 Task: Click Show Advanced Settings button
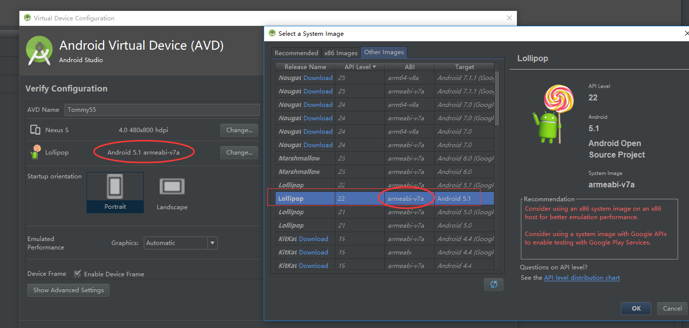[69, 290]
